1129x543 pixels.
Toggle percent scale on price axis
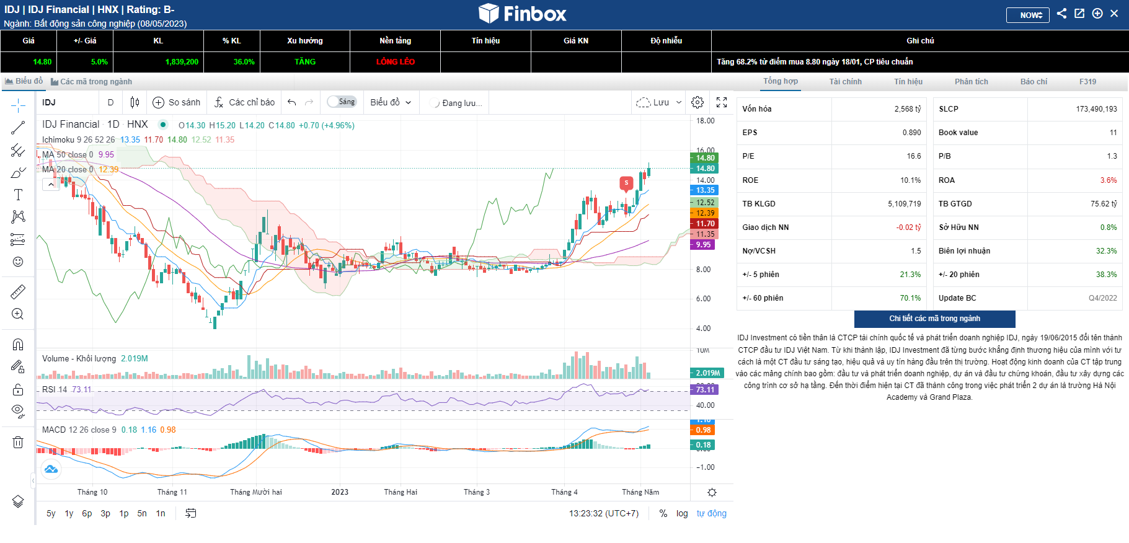coord(663,513)
